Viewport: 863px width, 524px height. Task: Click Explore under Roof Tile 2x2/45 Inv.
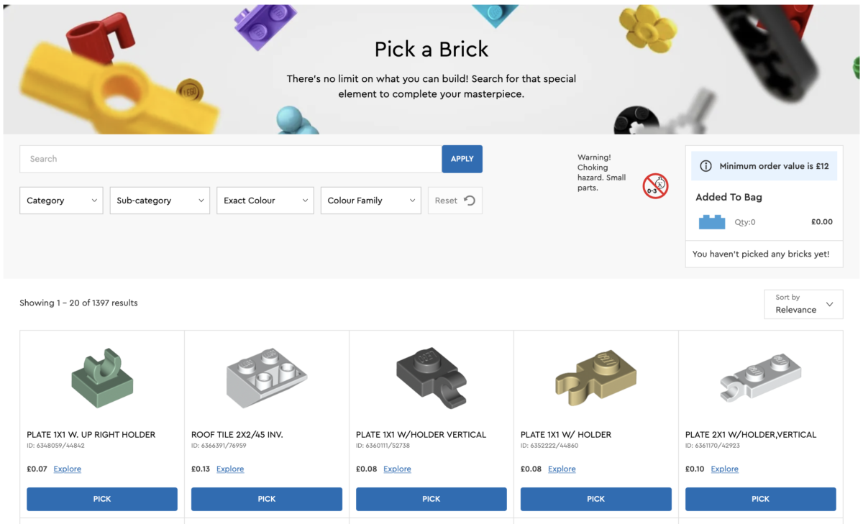point(230,469)
